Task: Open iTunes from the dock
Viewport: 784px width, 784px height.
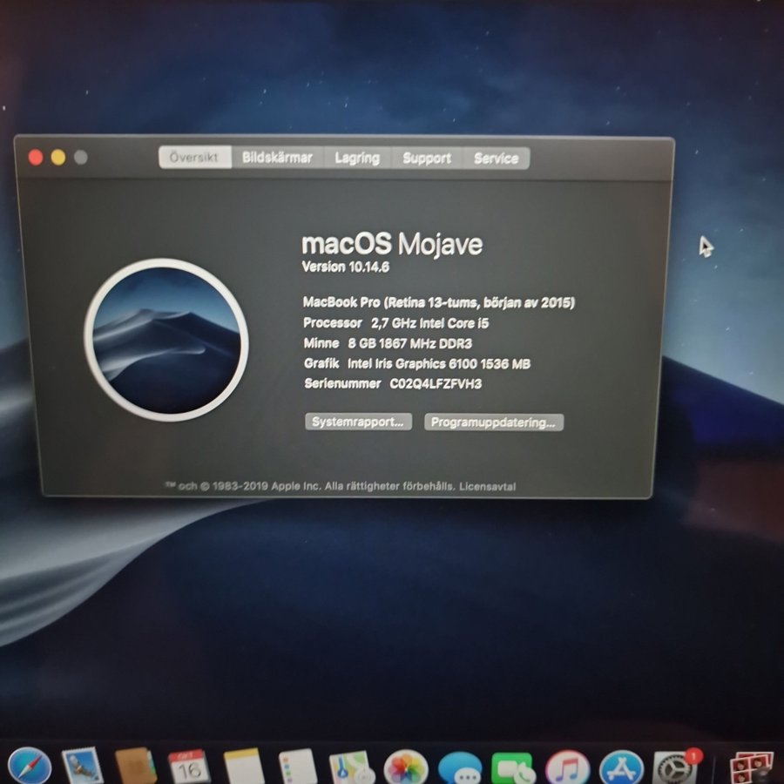Action: [567, 768]
